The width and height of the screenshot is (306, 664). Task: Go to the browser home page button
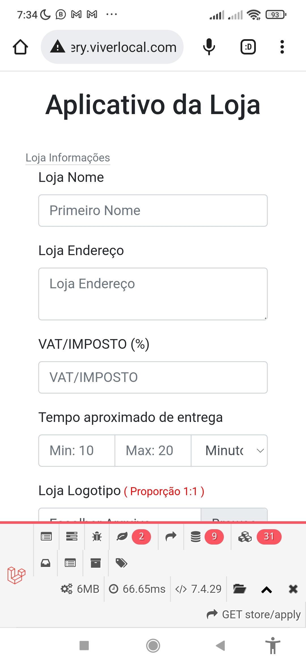pos(20,47)
